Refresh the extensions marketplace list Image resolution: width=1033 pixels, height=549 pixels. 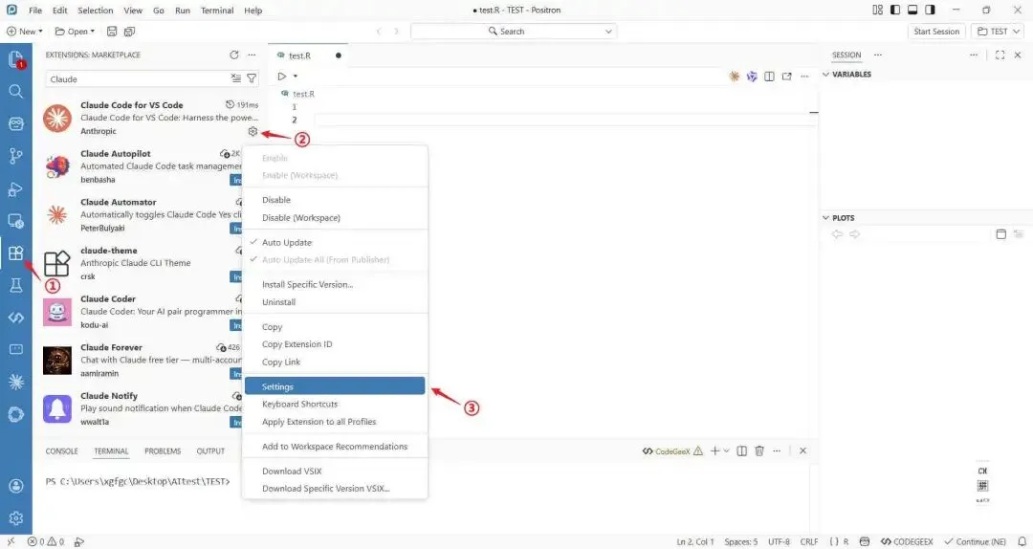point(234,55)
